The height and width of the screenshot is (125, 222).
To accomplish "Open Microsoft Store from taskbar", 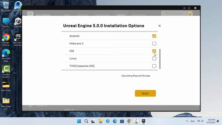I will point(122,121).
